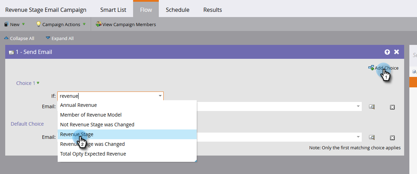Open the New menu
Screen dimensions: 417x174
(x=14, y=24)
